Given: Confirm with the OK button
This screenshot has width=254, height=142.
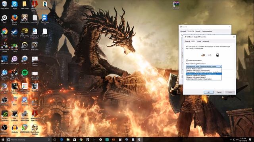Looking at the screenshot, I should coord(208,92).
